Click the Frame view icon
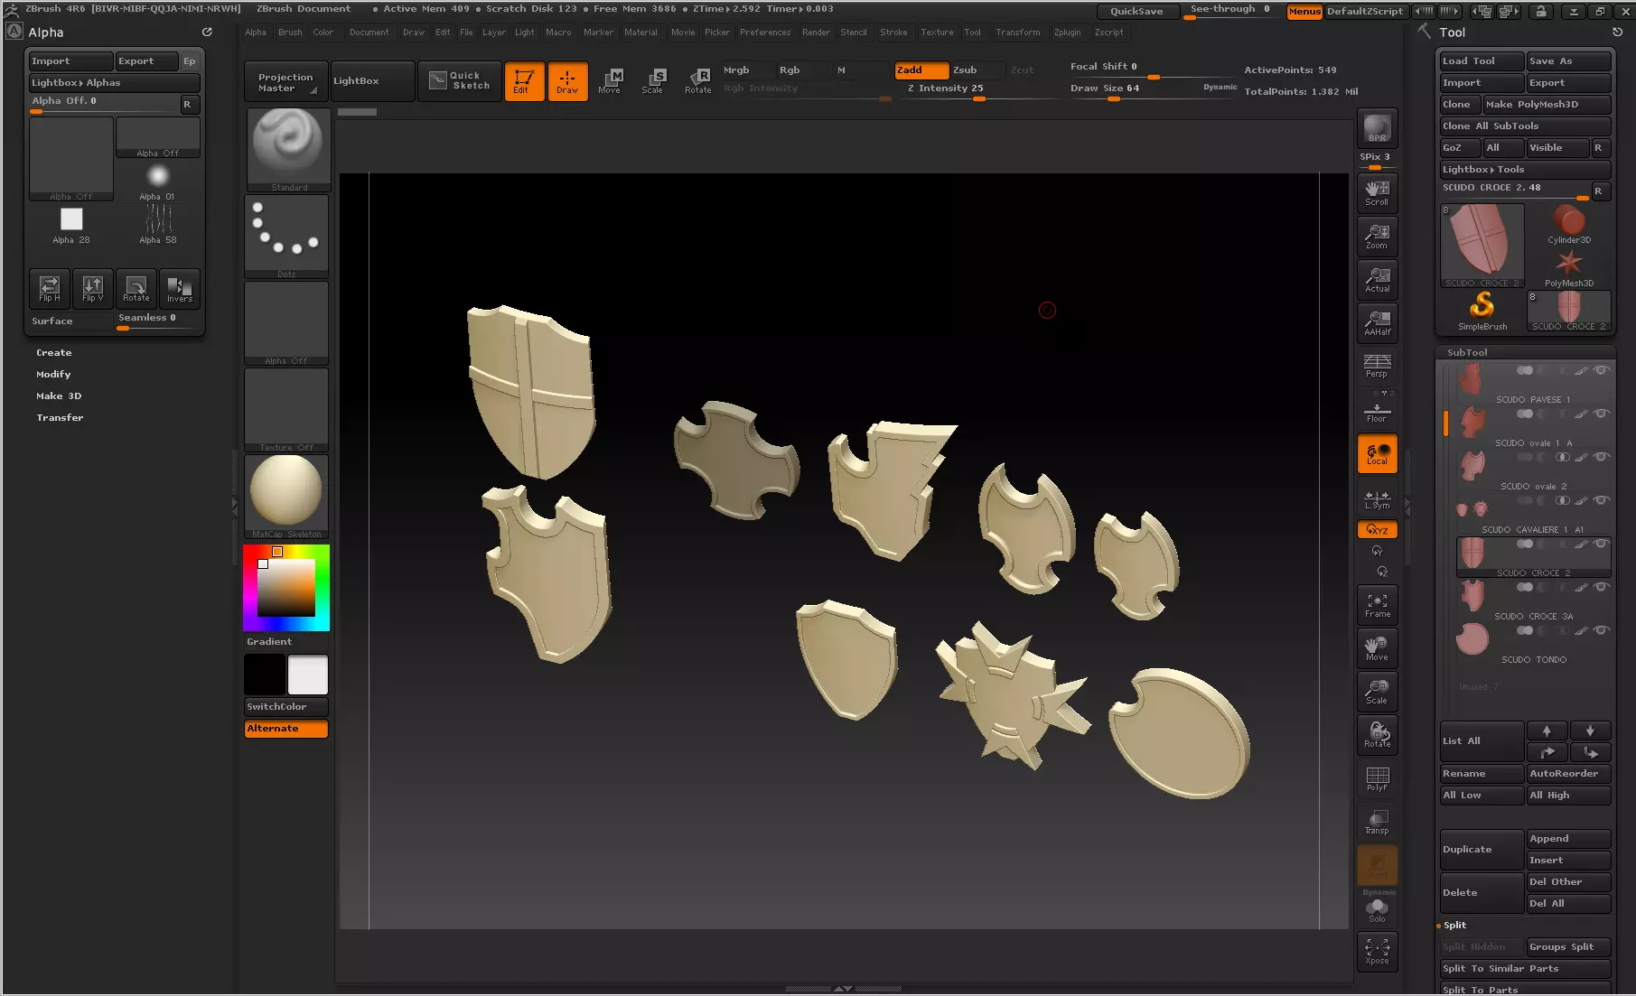 click(x=1377, y=605)
